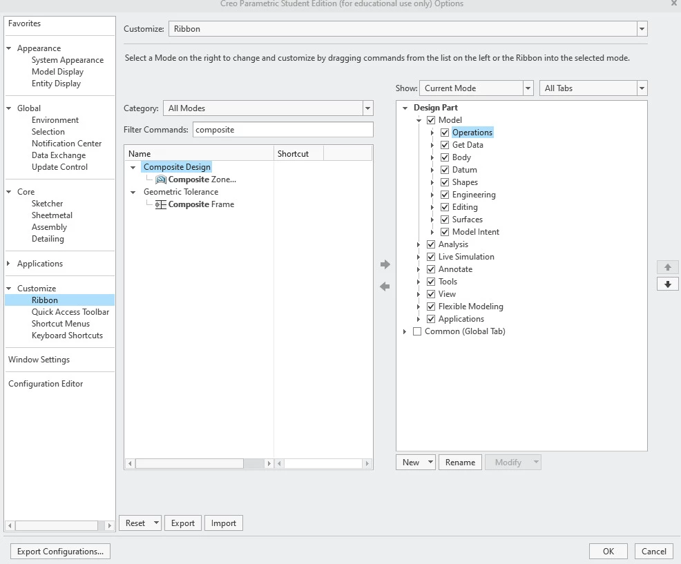Select the Live Simulation tree item
Screen dimensions: 681x564
(x=466, y=257)
